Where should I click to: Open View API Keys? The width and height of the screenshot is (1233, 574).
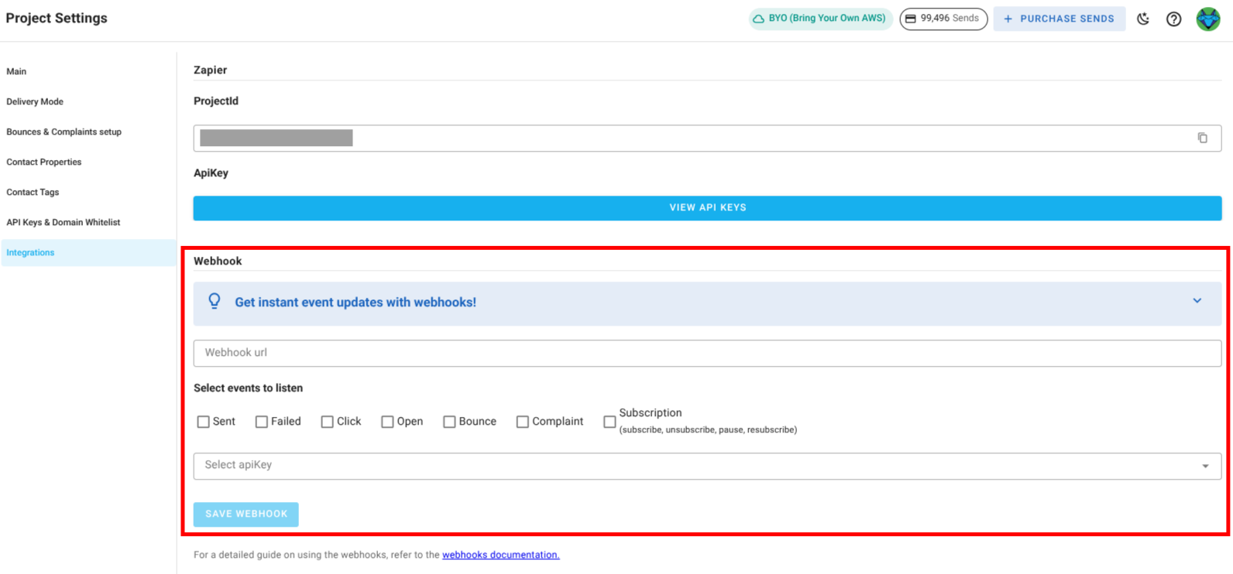click(x=707, y=207)
